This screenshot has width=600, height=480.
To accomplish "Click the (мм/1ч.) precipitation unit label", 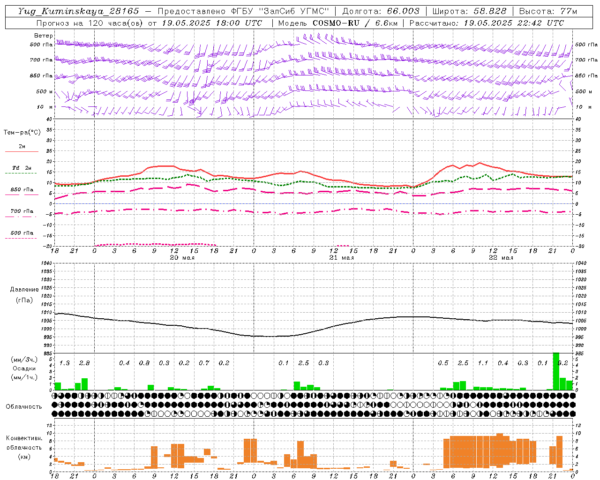I will pos(23,377).
